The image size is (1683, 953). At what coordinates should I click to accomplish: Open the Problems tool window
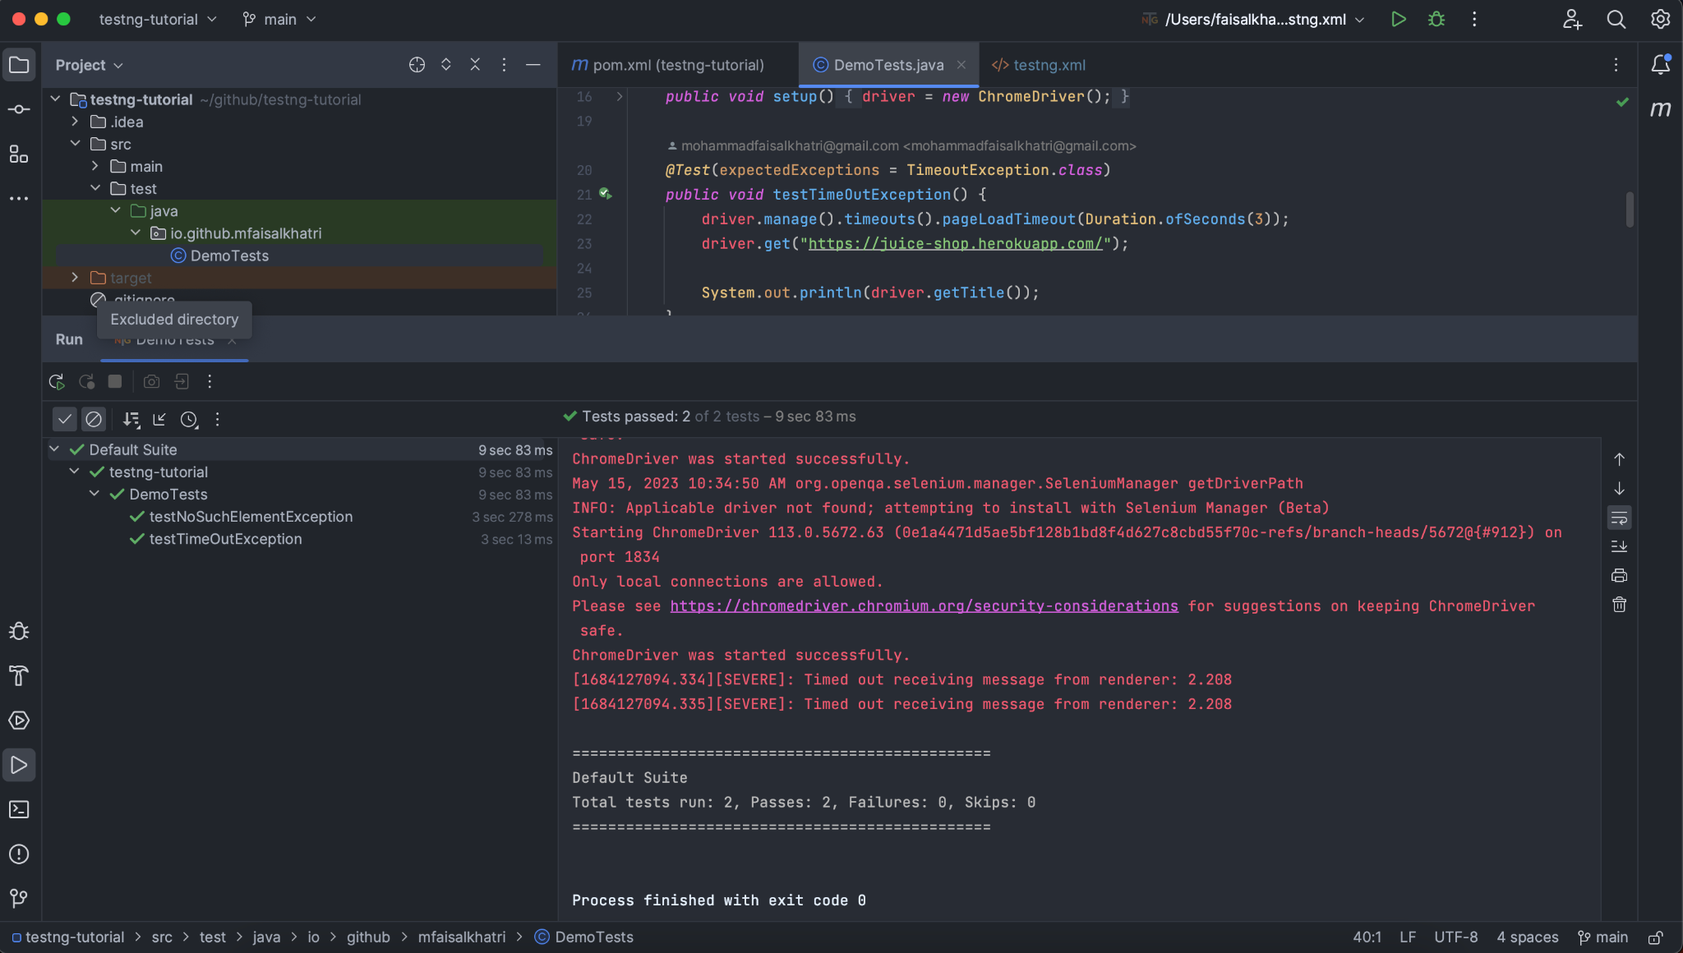click(19, 854)
